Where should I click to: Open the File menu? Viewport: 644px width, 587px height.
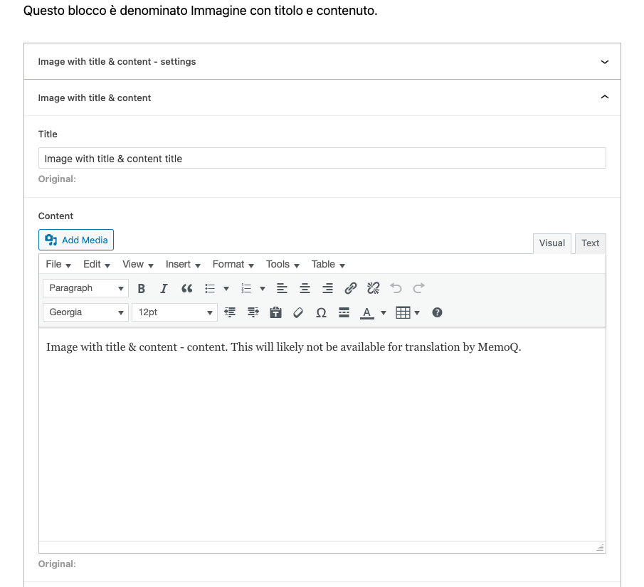click(58, 264)
